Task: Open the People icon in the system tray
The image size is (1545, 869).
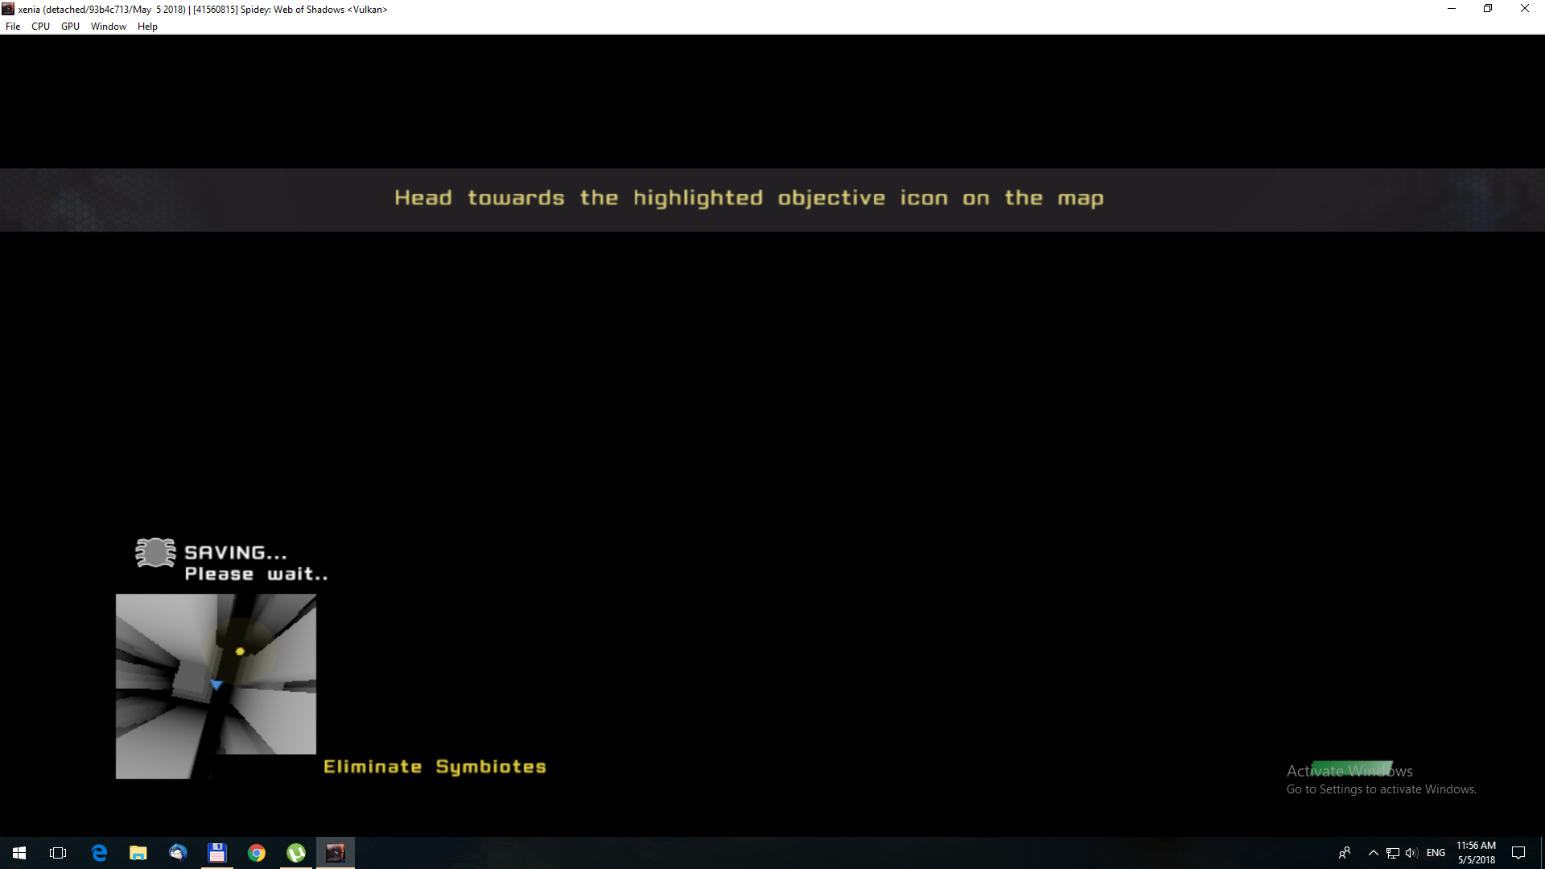Action: [1345, 852]
